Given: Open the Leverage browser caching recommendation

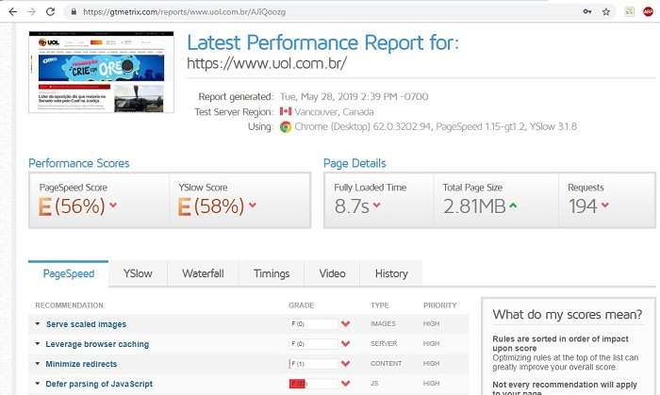Looking at the screenshot, I should tap(97, 344).
